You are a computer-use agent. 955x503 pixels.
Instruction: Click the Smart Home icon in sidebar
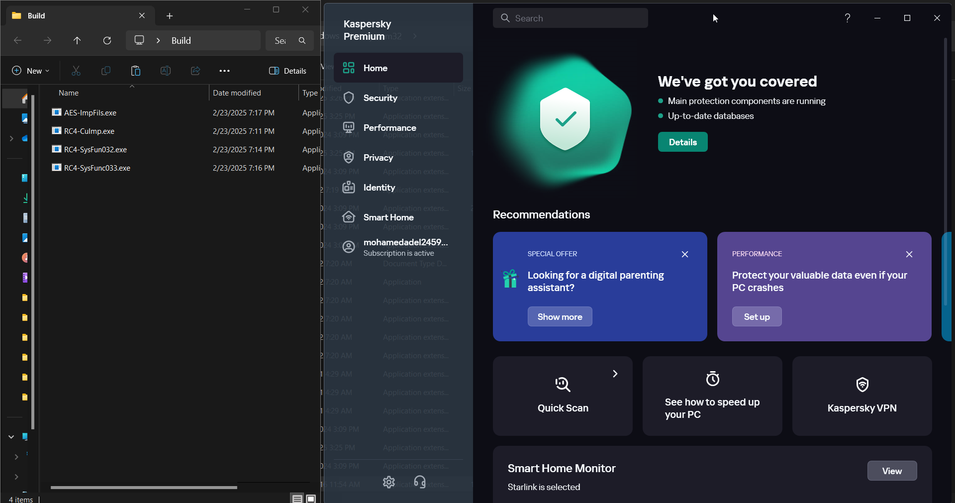[x=349, y=217]
